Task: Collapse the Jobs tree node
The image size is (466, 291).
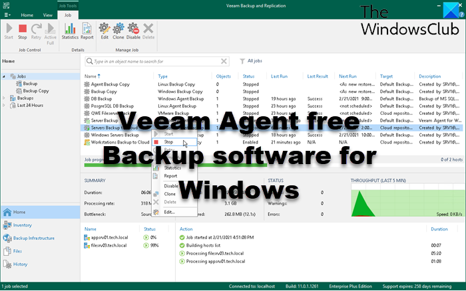Action: pyautogui.click(x=4, y=76)
